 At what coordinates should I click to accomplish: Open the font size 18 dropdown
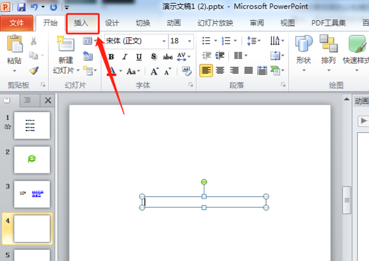(189, 42)
